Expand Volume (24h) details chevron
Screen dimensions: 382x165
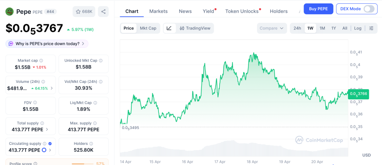tap(52, 88)
